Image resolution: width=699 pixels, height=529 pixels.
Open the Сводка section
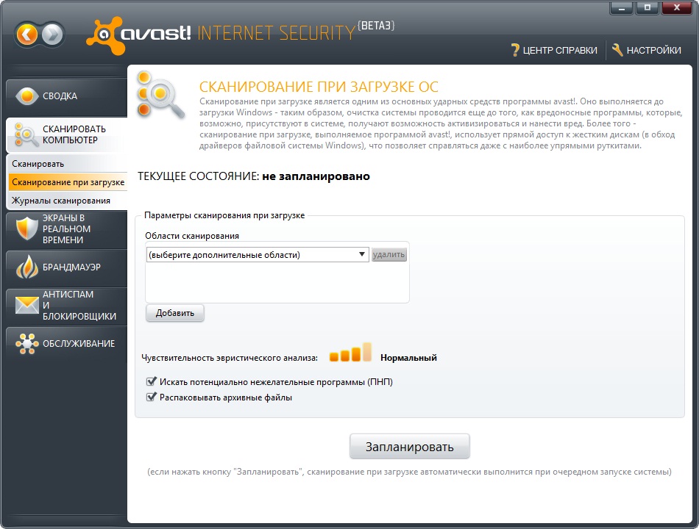(67, 96)
